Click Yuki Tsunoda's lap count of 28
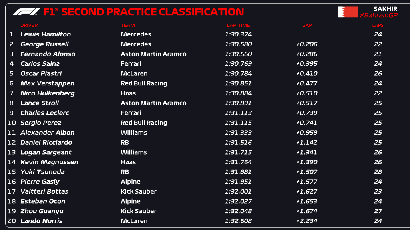 click(x=378, y=172)
